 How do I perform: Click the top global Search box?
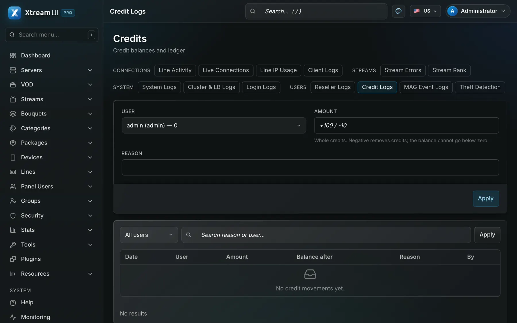(x=316, y=11)
